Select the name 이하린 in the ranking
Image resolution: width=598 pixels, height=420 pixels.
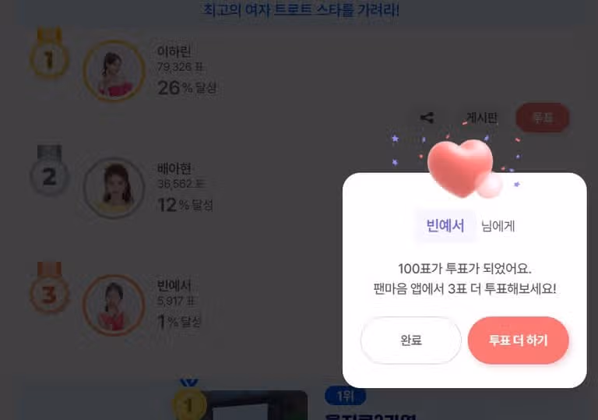tap(174, 51)
